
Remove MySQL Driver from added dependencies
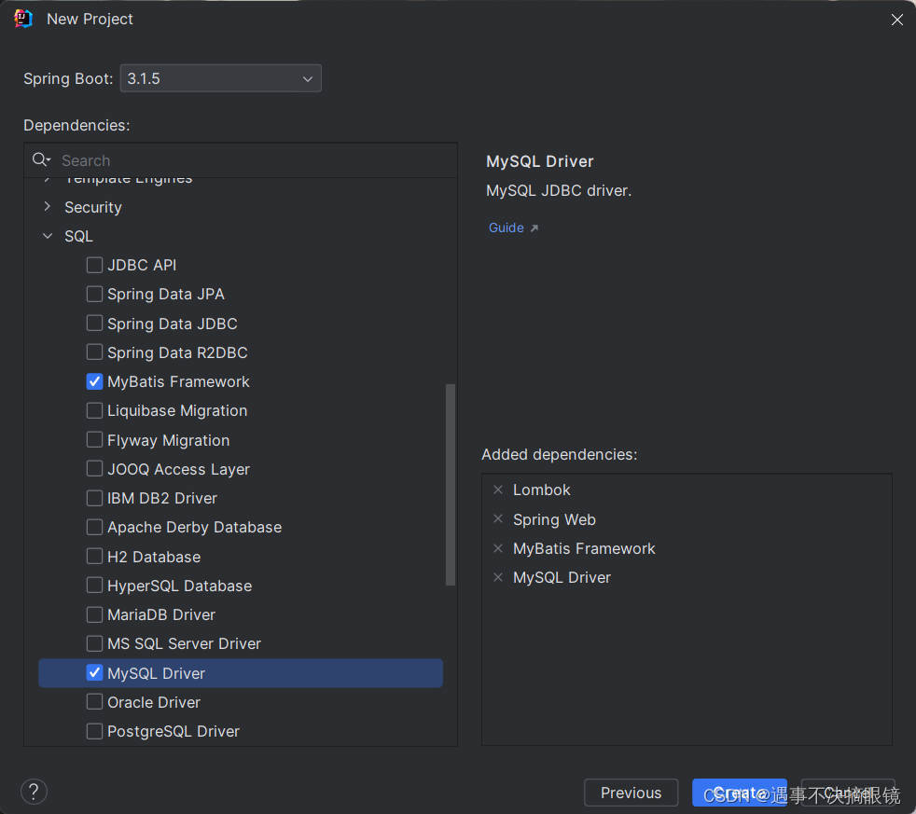(x=497, y=577)
